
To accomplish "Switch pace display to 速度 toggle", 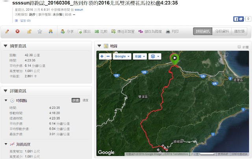I will tap(85, 101).
